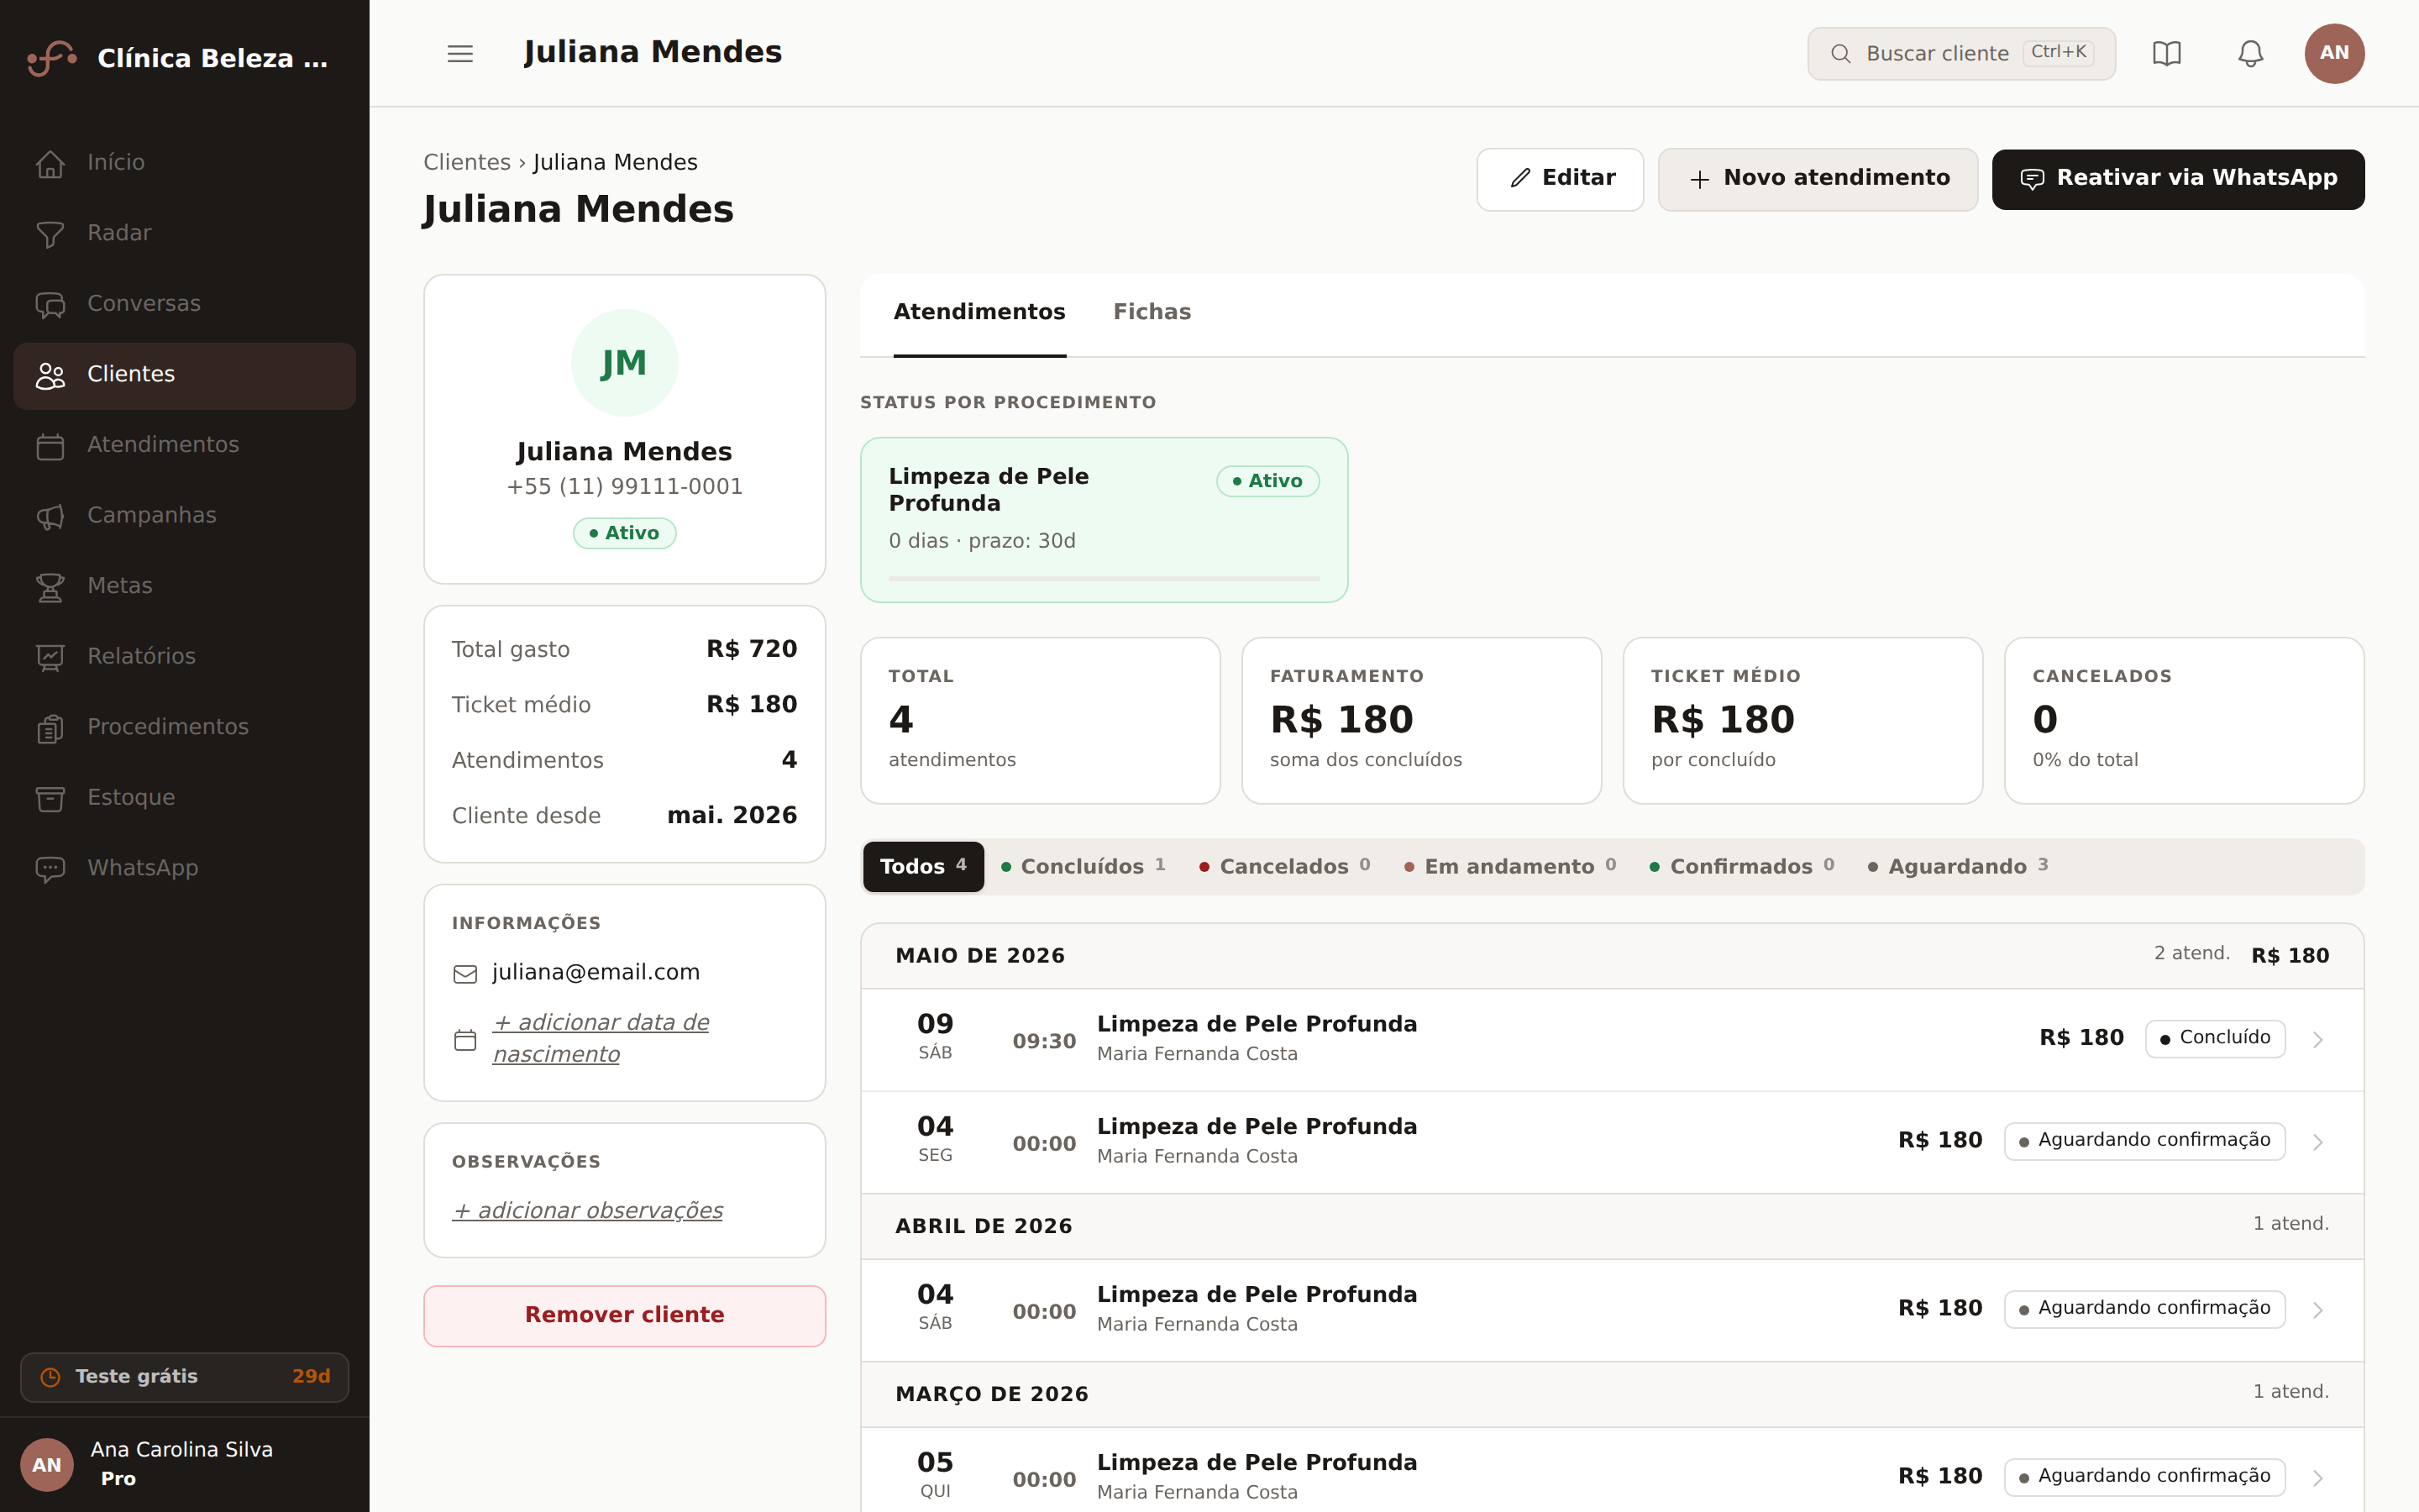Click the procedure deadline progress bar

coord(1104,578)
